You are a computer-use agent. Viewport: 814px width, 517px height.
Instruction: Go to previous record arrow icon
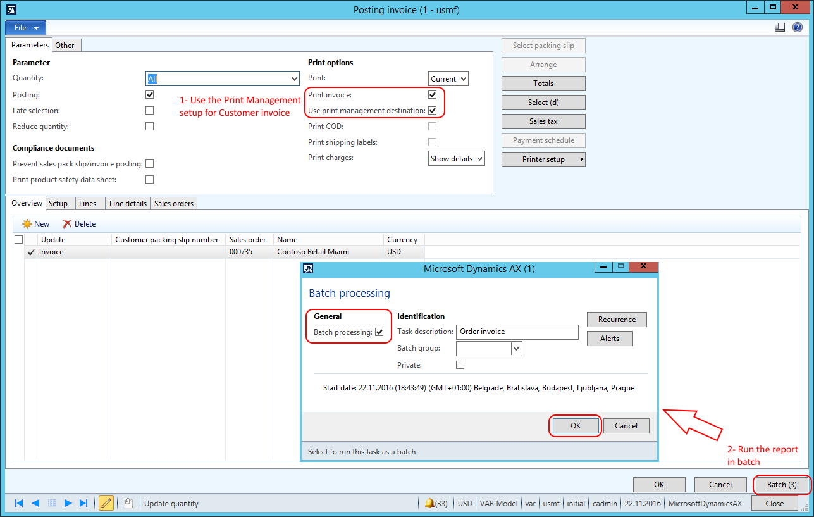pyautogui.click(x=35, y=503)
